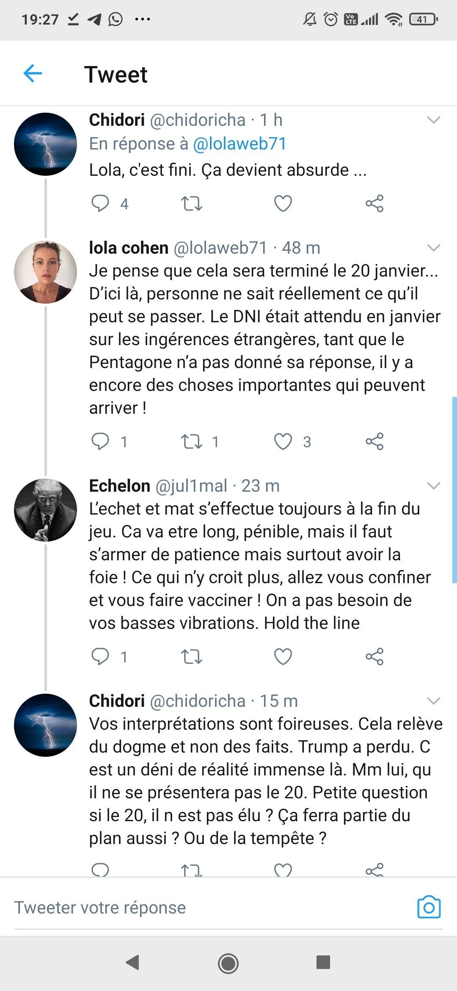Tap the "Tweeter votre réponse" field
This screenshot has height=991, width=457.
[212, 908]
